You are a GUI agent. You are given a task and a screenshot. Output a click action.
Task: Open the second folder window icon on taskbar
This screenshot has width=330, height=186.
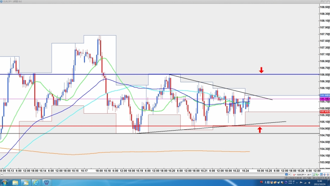(x=26, y=182)
